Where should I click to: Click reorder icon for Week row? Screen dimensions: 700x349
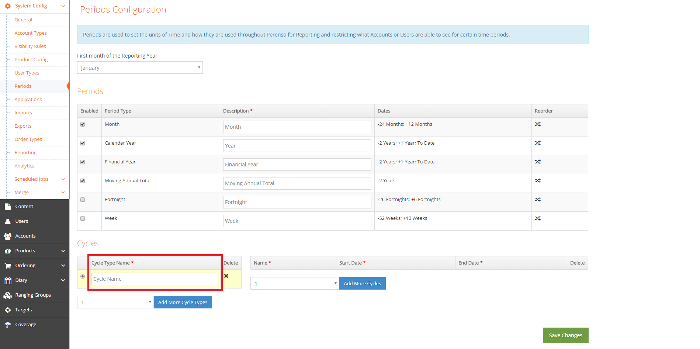tap(538, 218)
